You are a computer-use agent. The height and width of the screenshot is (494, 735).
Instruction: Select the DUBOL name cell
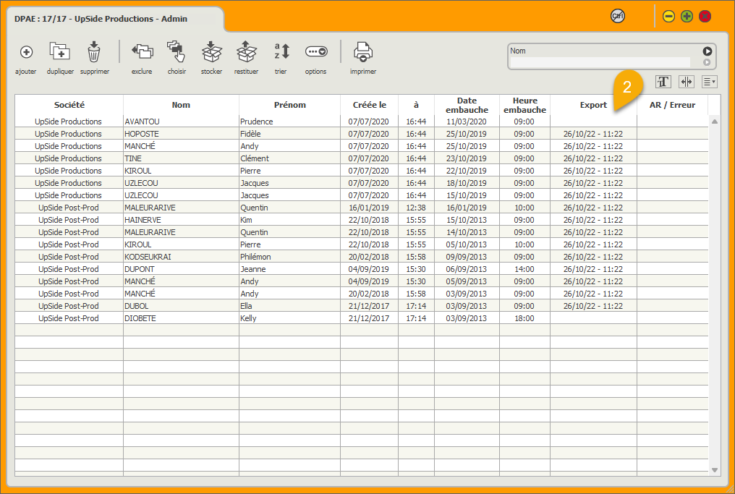pyautogui.click(x=181, y=306)
